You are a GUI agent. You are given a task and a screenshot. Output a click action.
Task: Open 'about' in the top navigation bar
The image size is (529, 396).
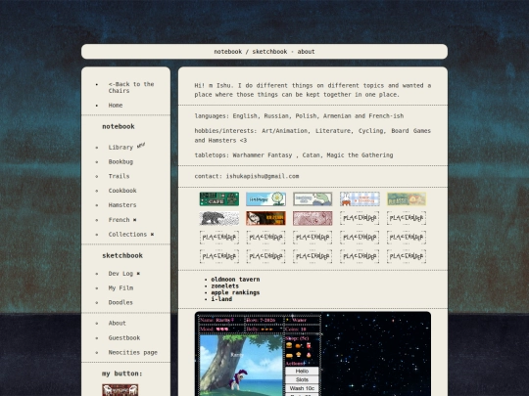306,52
